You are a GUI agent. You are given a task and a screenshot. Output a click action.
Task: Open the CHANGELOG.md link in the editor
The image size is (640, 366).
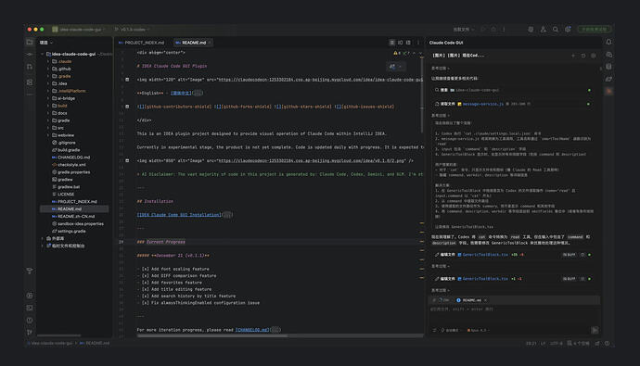(x=252, y=330)
